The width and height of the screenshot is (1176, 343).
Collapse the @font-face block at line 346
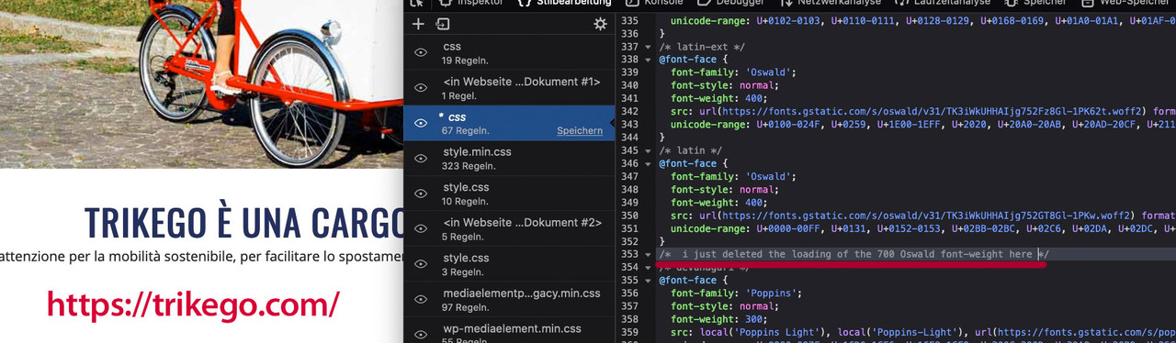(648, 163)
